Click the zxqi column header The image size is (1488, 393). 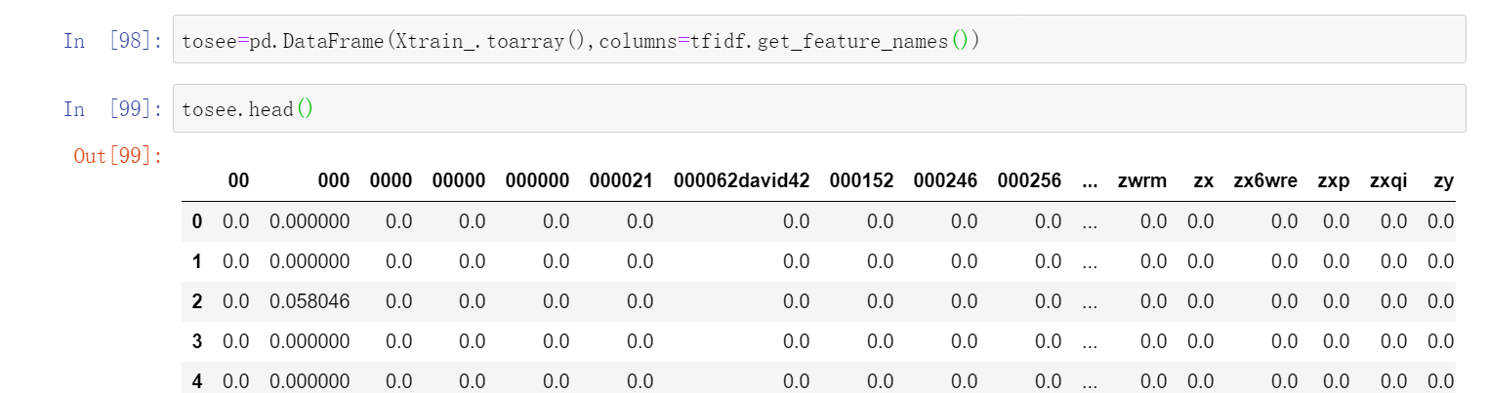pos(1388,181)
